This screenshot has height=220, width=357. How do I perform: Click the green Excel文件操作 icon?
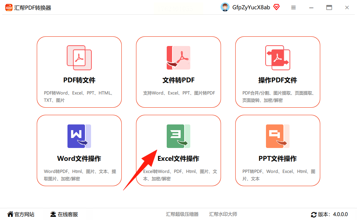(x=178, y=136)
